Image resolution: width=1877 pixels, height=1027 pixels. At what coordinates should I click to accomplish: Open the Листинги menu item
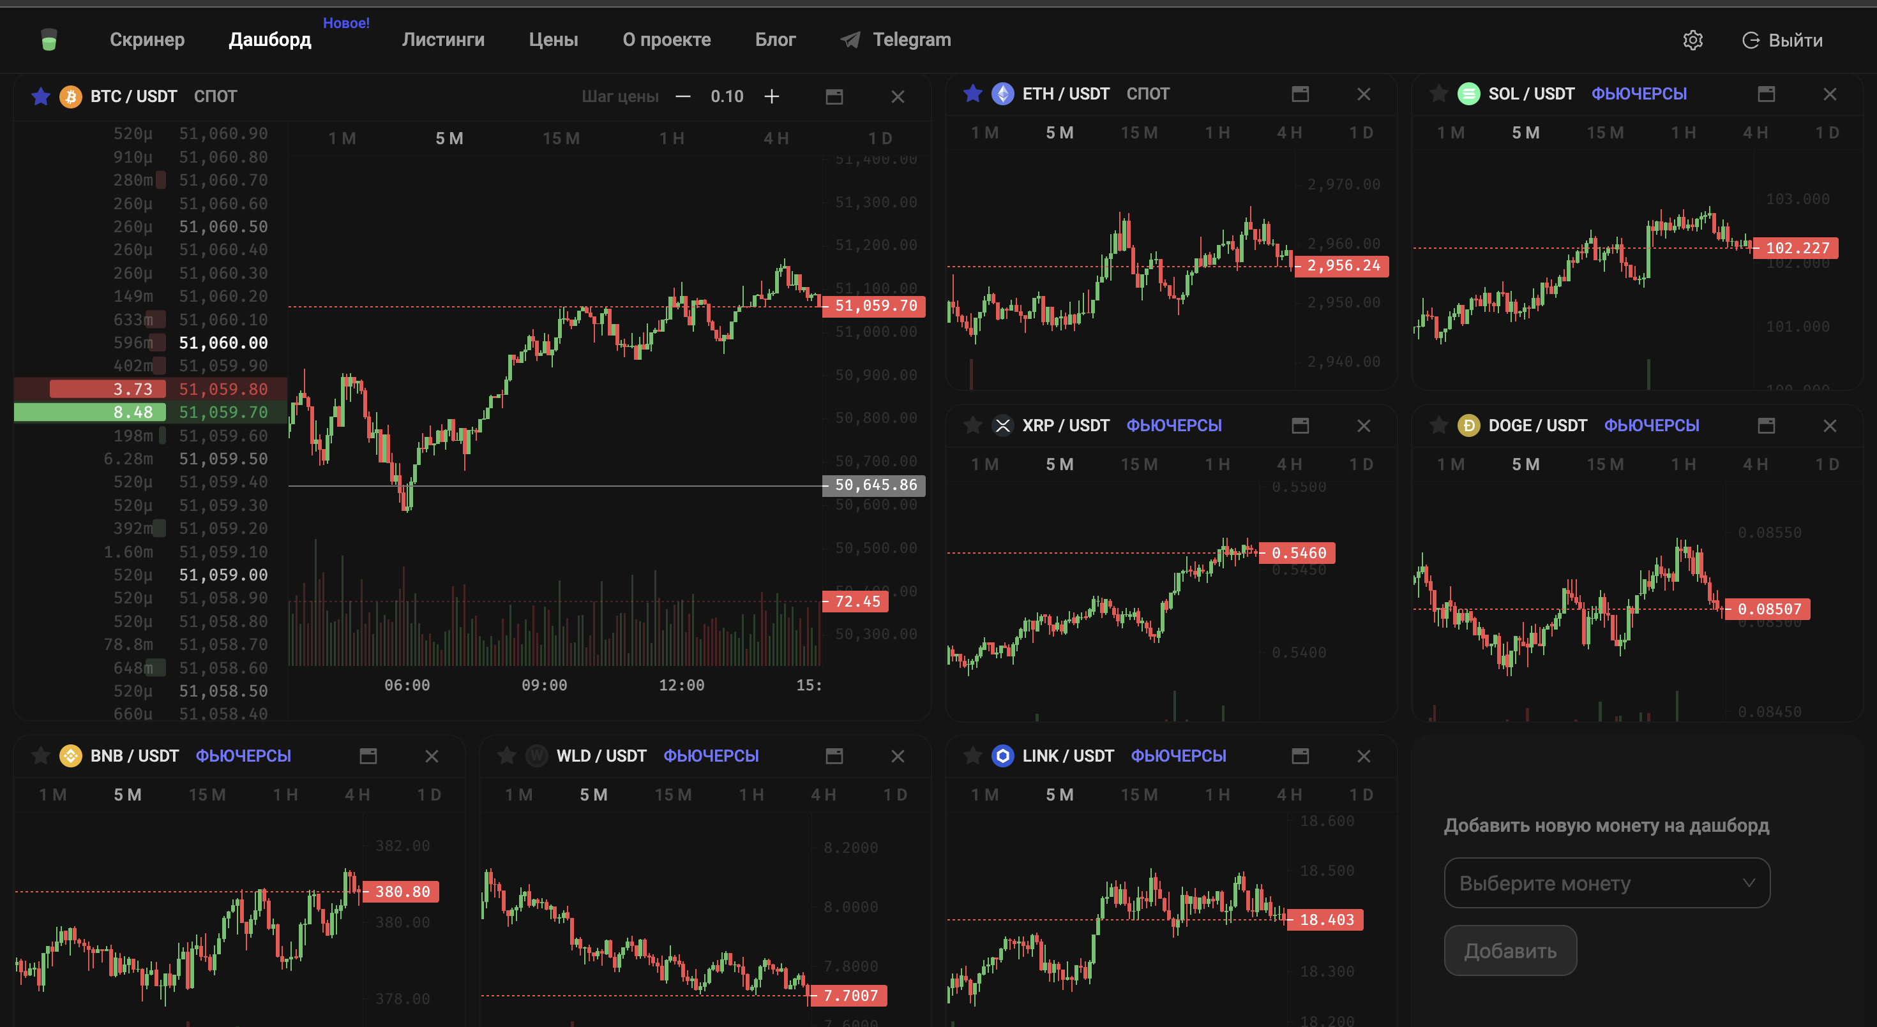pos(443,40)
